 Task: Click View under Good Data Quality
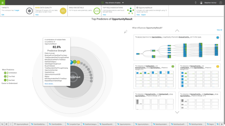click(x=37, y=15)
